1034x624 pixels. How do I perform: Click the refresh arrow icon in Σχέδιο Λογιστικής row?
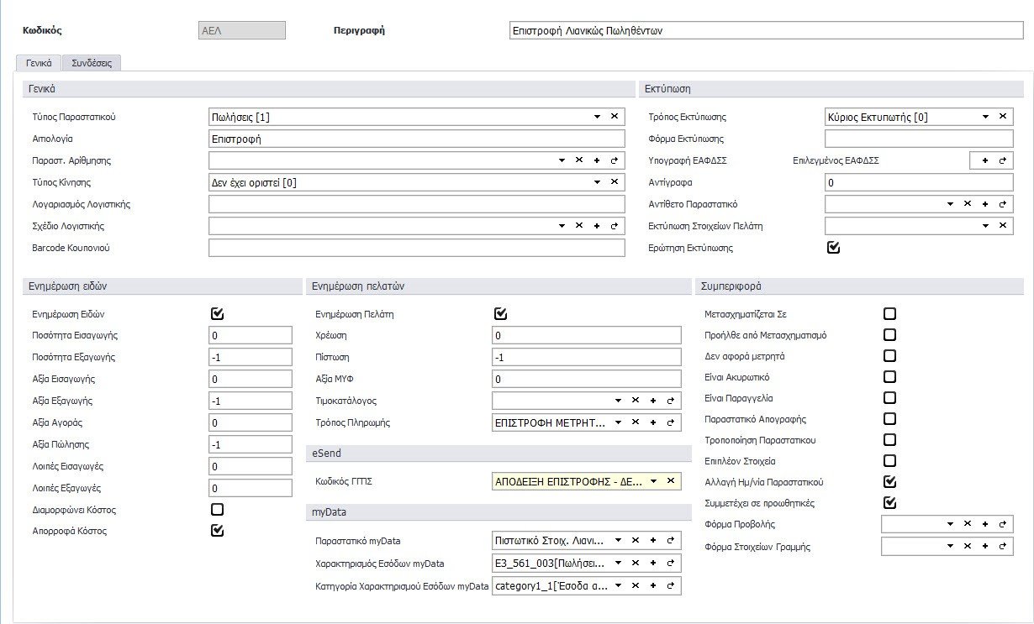click(614, 226)
